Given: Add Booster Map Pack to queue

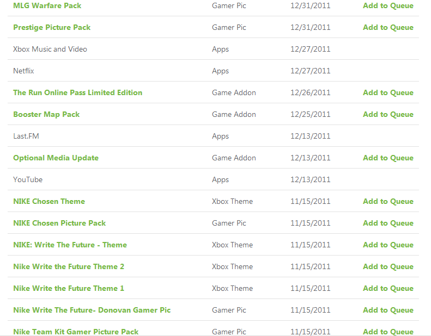Looking at the screenshot, I should point(388,114).
